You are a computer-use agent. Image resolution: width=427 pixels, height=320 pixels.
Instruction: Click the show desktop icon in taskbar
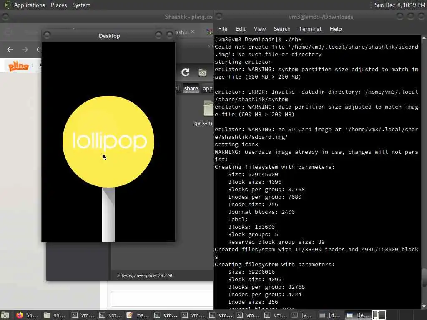tap(5, 315)
